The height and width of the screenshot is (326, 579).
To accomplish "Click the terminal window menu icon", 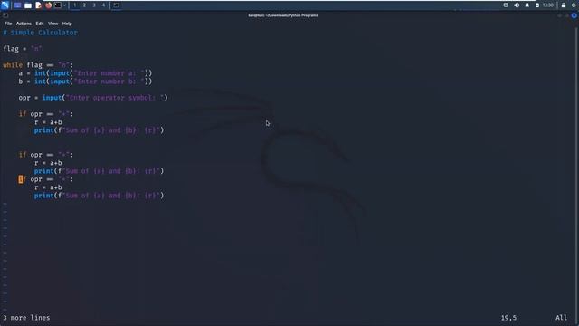I will (5, 15).
